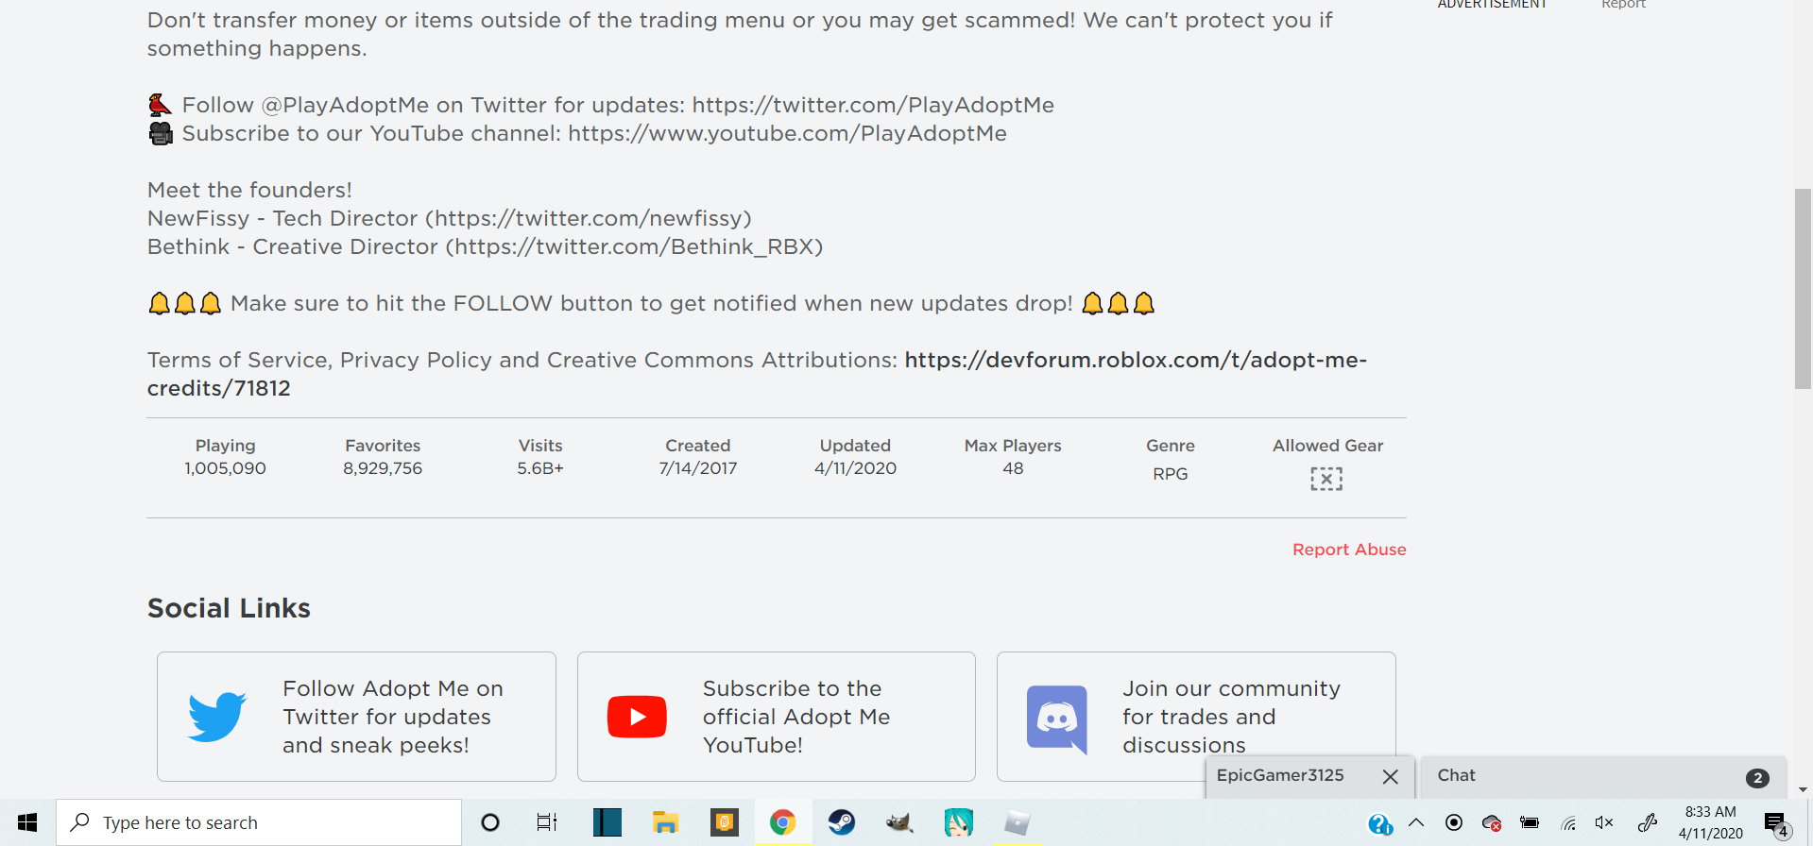The image size is (1813, 846).
Task: Click the 'Follow @PlayAdoptMe on Twitter' line
Action: [x=601, y=105]
